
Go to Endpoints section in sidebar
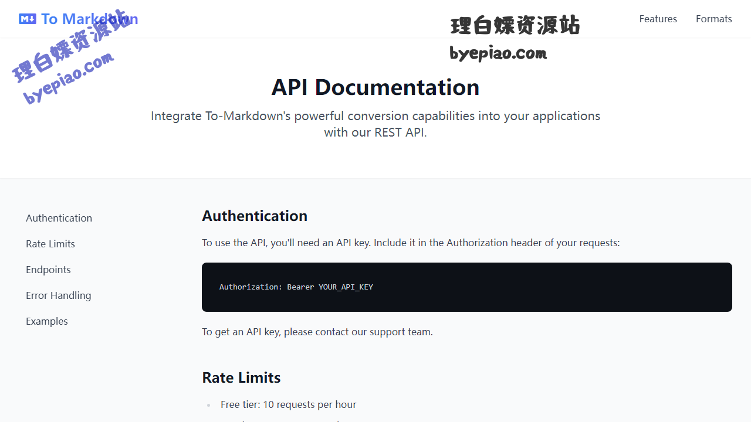point(48,270)
